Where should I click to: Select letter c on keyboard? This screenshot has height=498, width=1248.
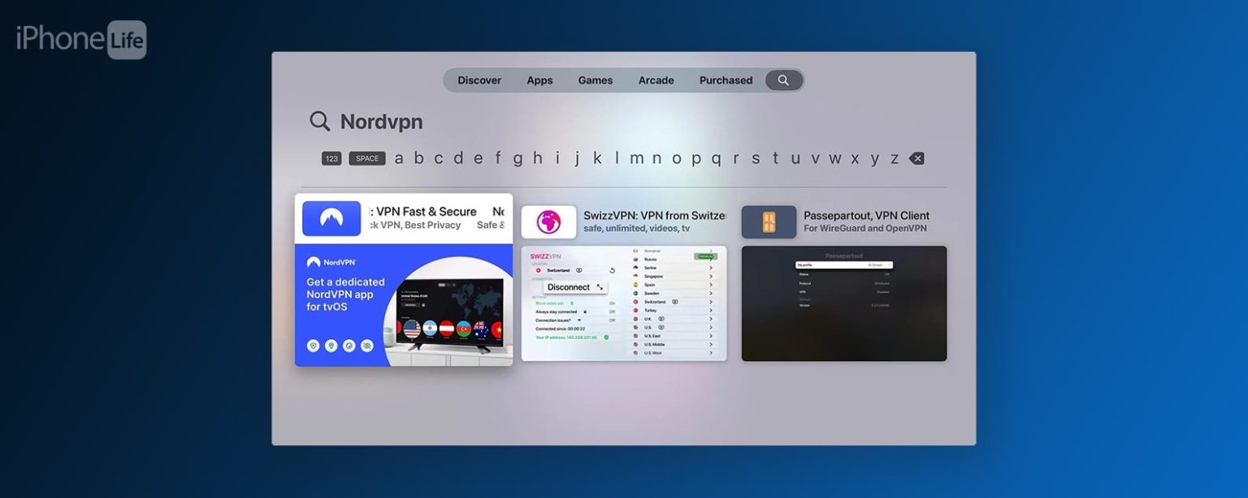[439, 159]
